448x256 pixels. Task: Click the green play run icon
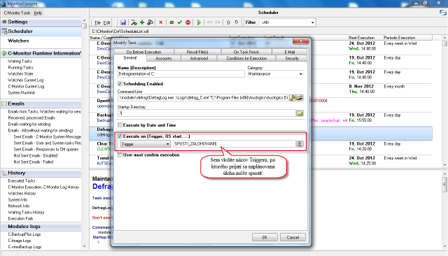pyautogui.click(x=199, y=22)
